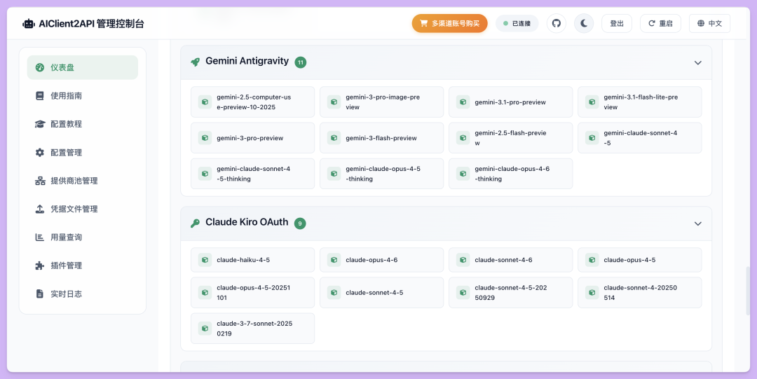This screenshot has width=757, height=379.
Task: Collapse the Claude Kiro OAuth section chevron
Action: [x=697, y=223]
